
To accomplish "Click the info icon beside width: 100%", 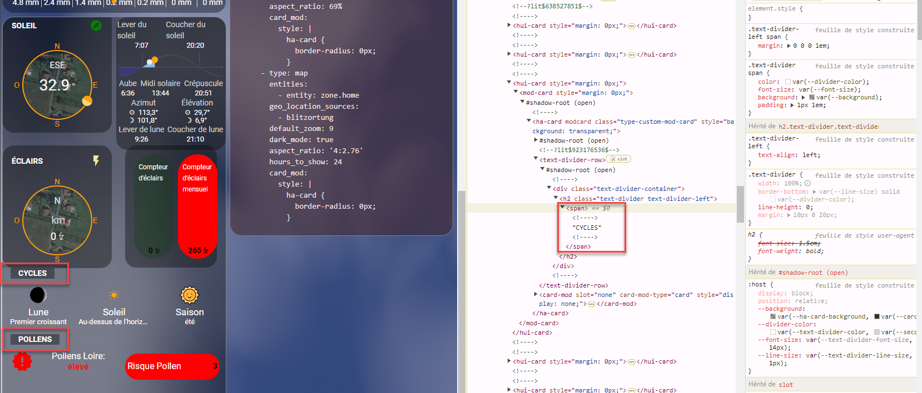I will tap(807, 184).
